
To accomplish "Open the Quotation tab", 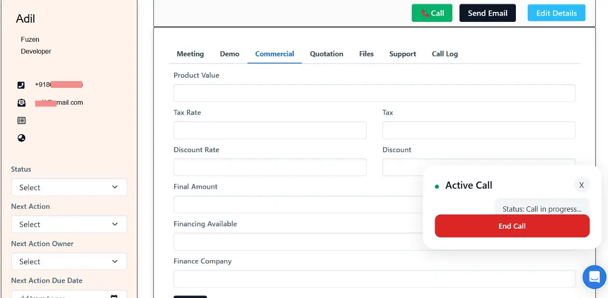I will tap(326, 54).
